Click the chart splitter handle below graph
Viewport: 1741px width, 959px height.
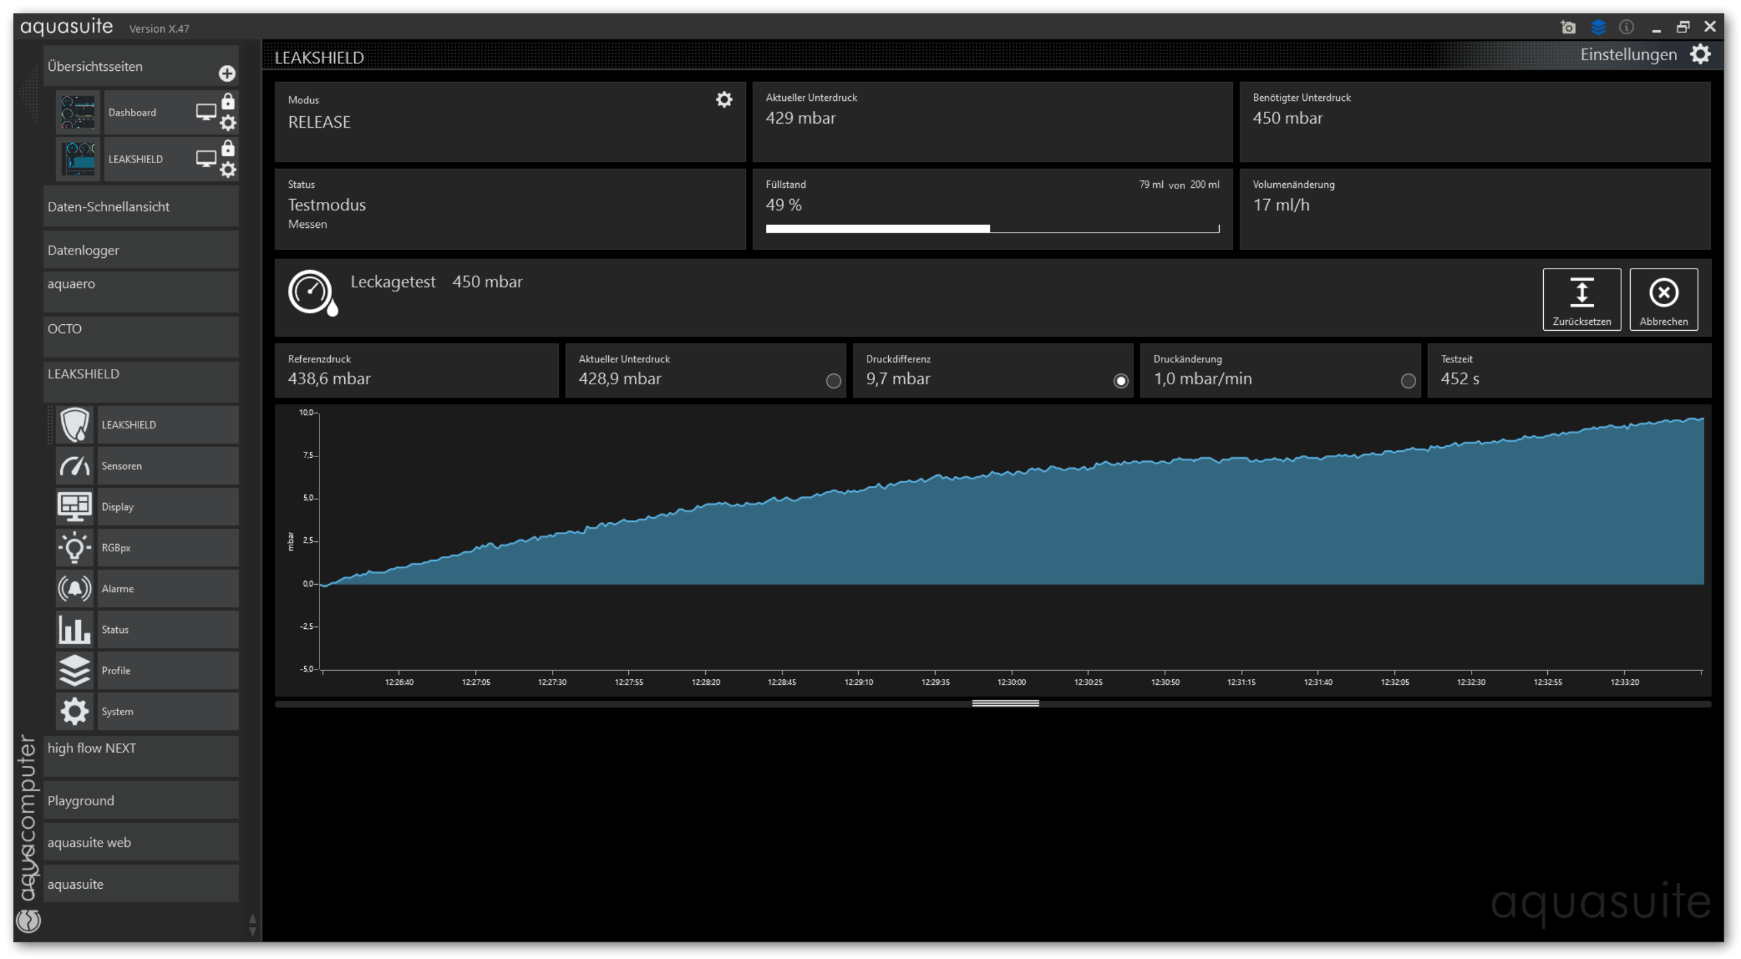[x=1005, y=704]
